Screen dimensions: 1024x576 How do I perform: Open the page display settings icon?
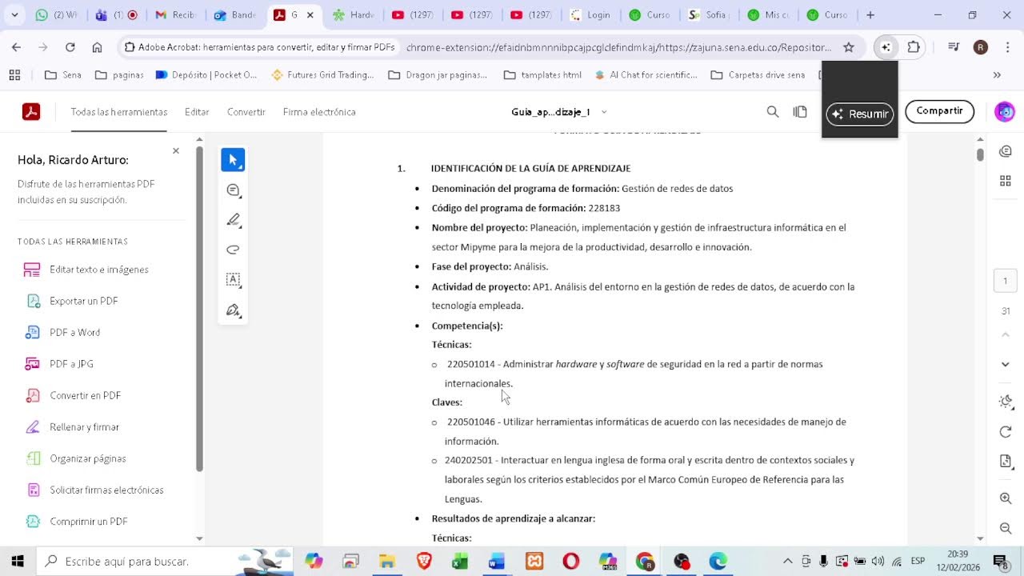(1006, 462)
